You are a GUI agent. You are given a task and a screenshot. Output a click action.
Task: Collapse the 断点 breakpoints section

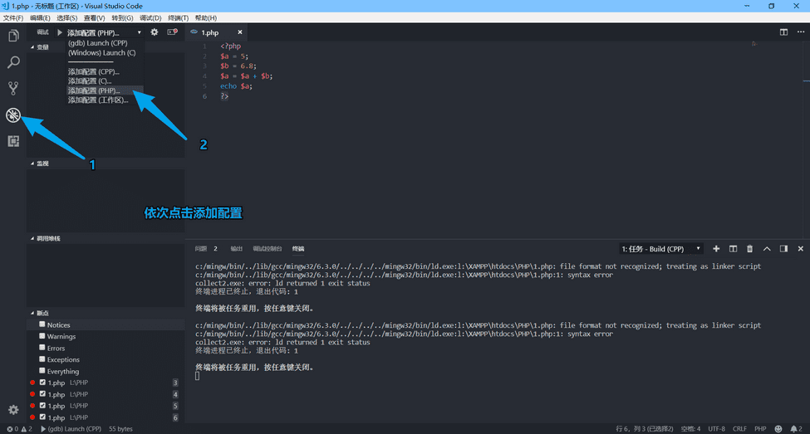42,313
